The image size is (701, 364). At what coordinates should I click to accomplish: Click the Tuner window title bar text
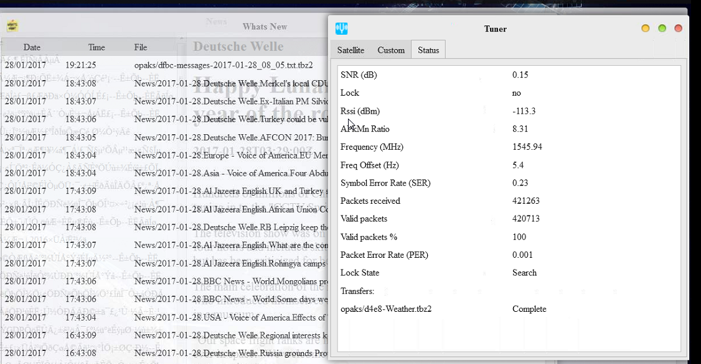point(496,29)
